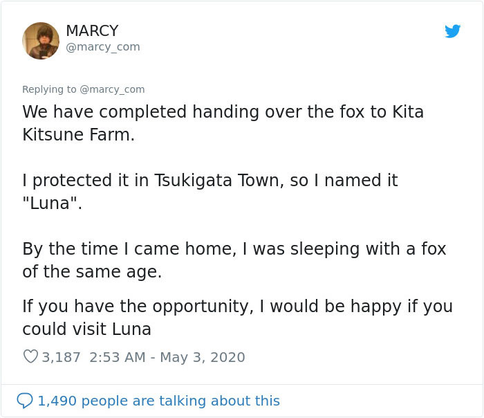Click the closing words "could visit Luna"

point(86,329)
